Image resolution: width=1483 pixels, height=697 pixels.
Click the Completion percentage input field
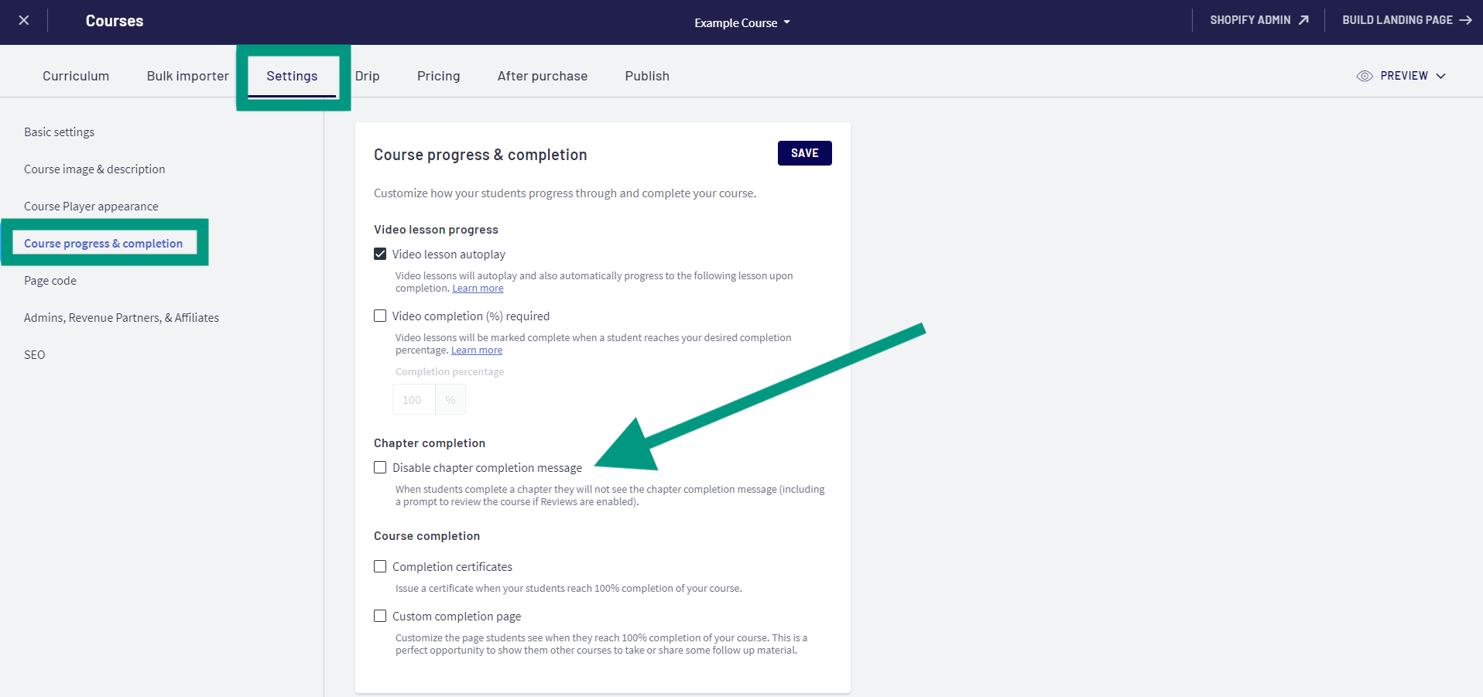[x=413, y=400]
